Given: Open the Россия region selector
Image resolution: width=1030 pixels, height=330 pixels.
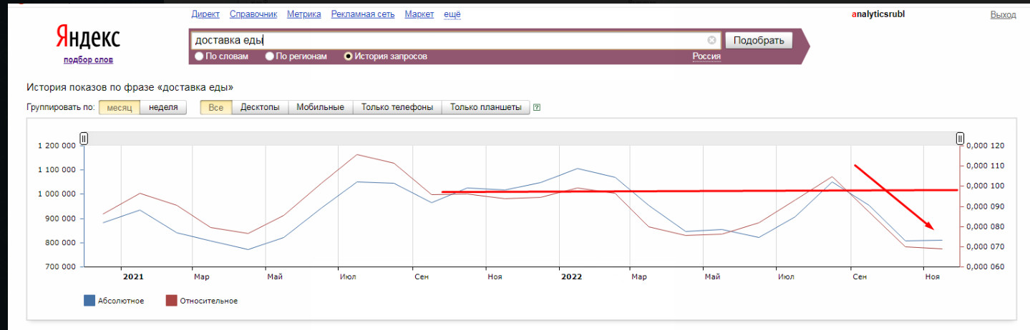Looking at the screenshot, I should point(706,56).
